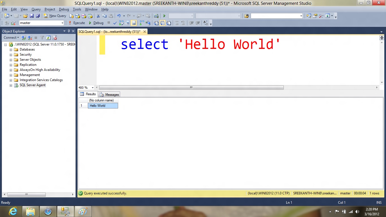Click the Execute query button
Screen dimensions: 386x217
(x=77, y=23)
